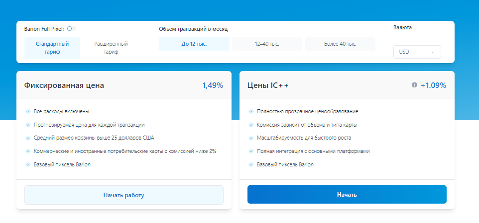This screenshot has width=479, height=223.
Task: Choose the 12–40 тыс. volume option
Action: [267, 44]
